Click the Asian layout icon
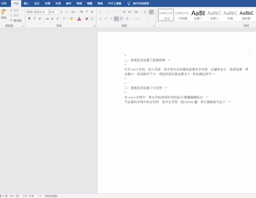The image size is (256, 198). (136, 12)
